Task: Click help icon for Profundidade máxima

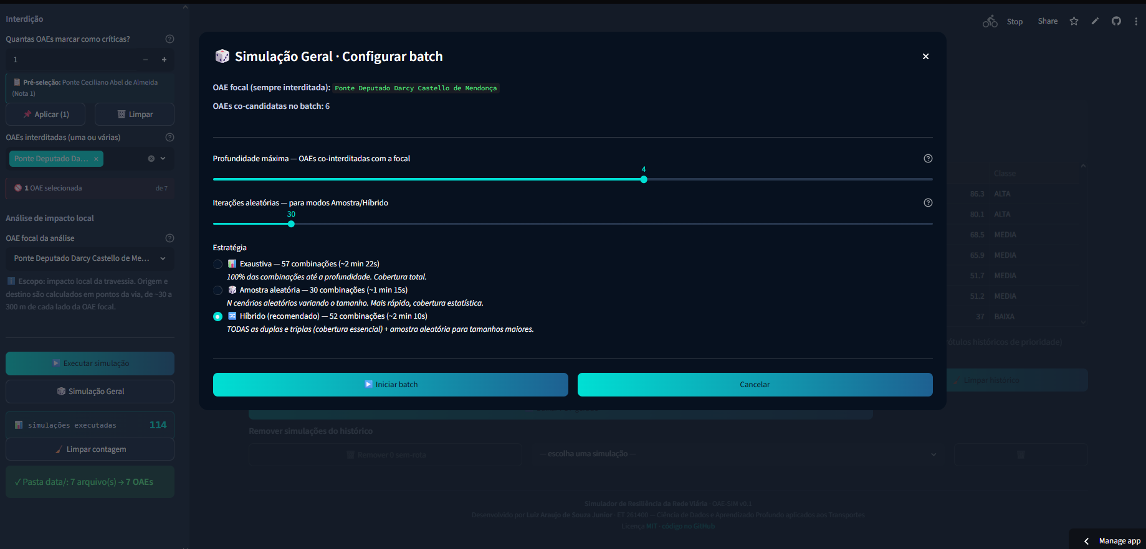Action: click(x=928, y=159)
